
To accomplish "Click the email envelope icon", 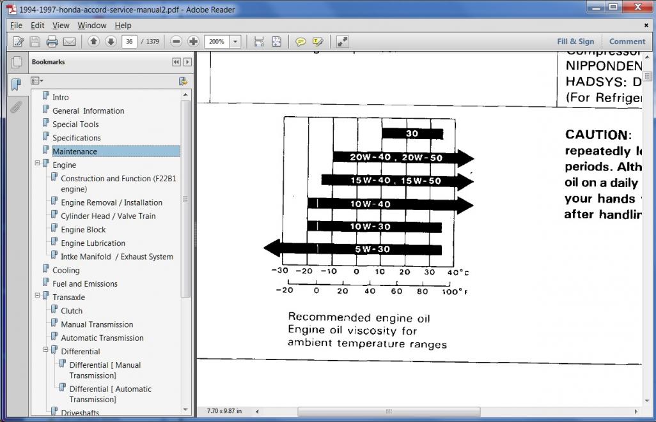I will [69, 41].
